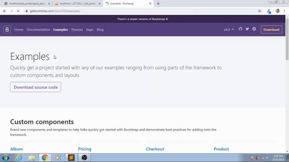This screenshot has width=289, height=162.
Task: Launch Internet Explorer from taskbar
Action: [x=19, y=158]
